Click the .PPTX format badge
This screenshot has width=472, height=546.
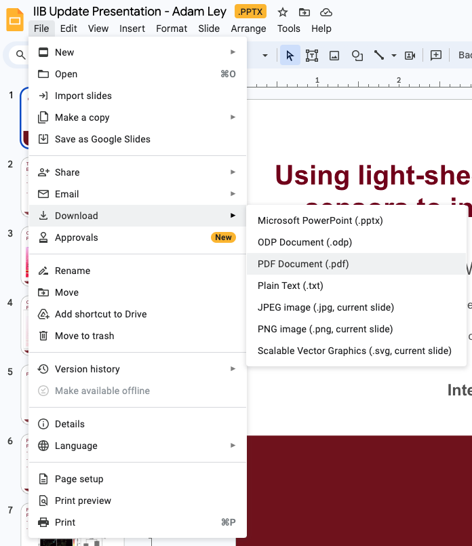[x=250, y=12]
